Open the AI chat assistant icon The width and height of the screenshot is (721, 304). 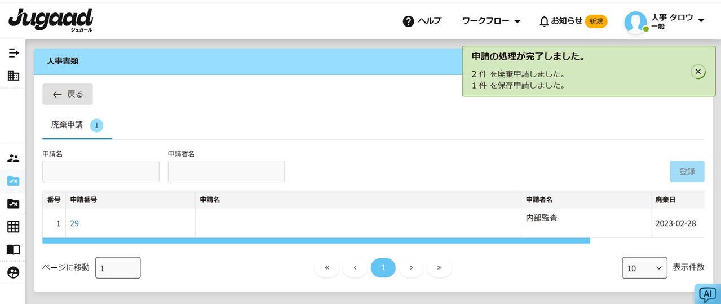tap(707, 294)
